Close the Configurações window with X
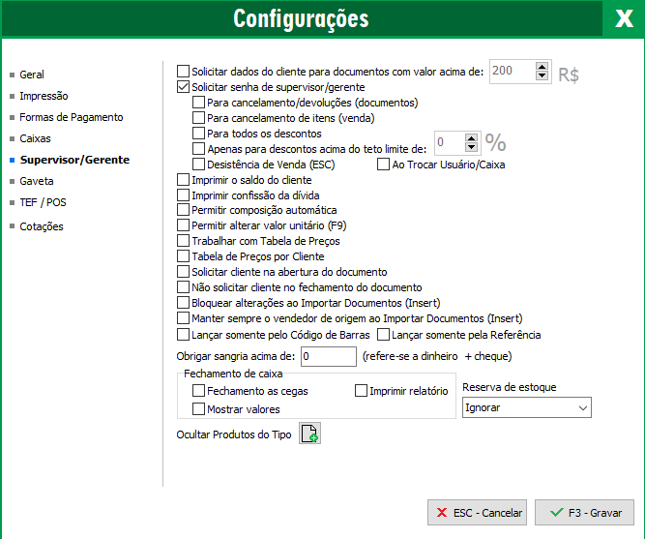Screen dimensions: 645x539 pos(624,19)
